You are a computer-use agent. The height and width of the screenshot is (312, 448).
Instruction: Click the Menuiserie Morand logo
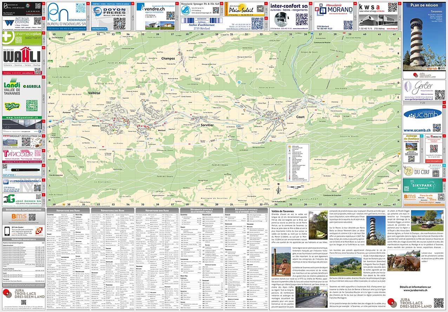pos(333,10)
